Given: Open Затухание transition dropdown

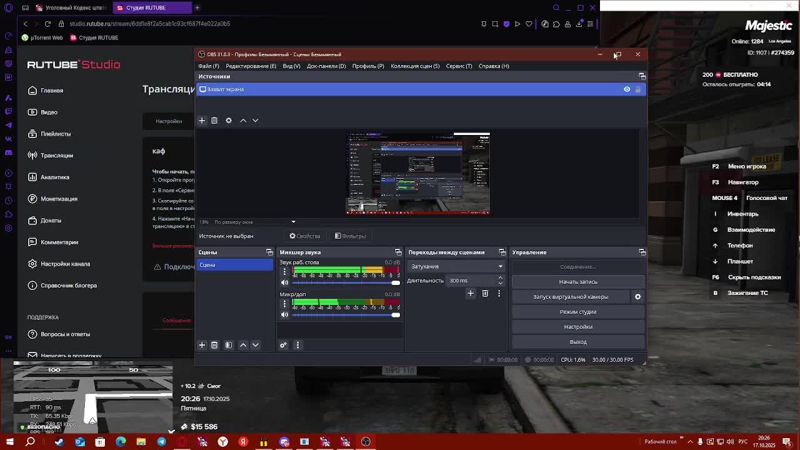Looking at the screenshot, I should coord(456,266).
